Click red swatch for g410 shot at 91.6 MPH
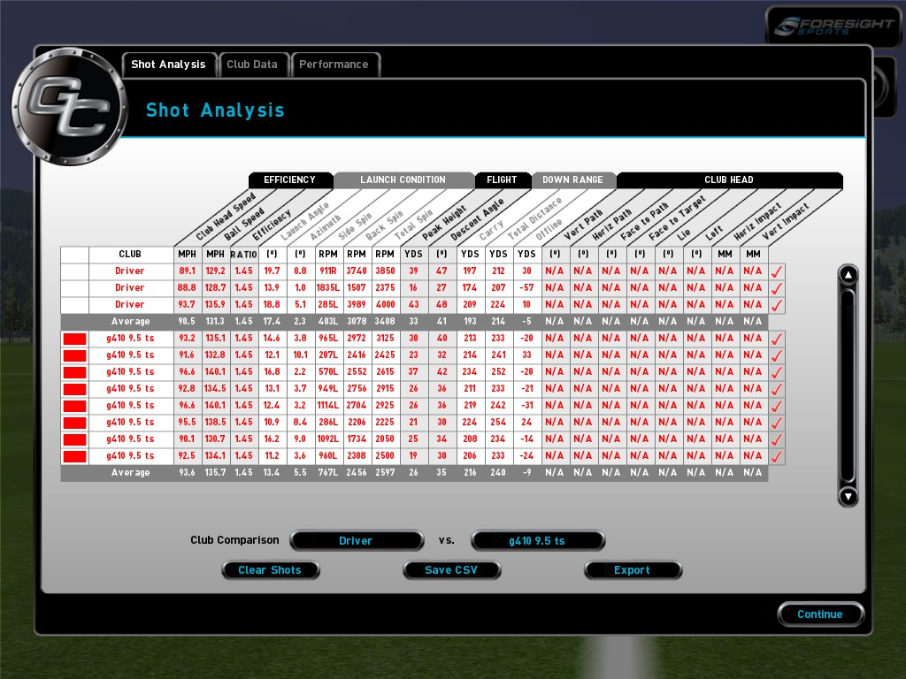Image resolution: width=906 pixels, height=679 pixels. [x=74, y=355]
